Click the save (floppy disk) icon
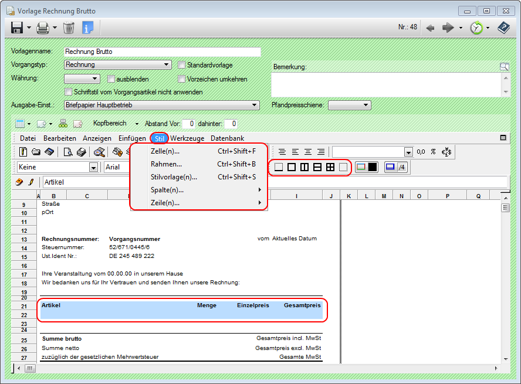521x384 pixels. (x=16, y=28)
